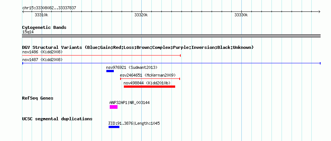Select the magenta ANP32AP1 gene bar

click(x=113, y=107)
